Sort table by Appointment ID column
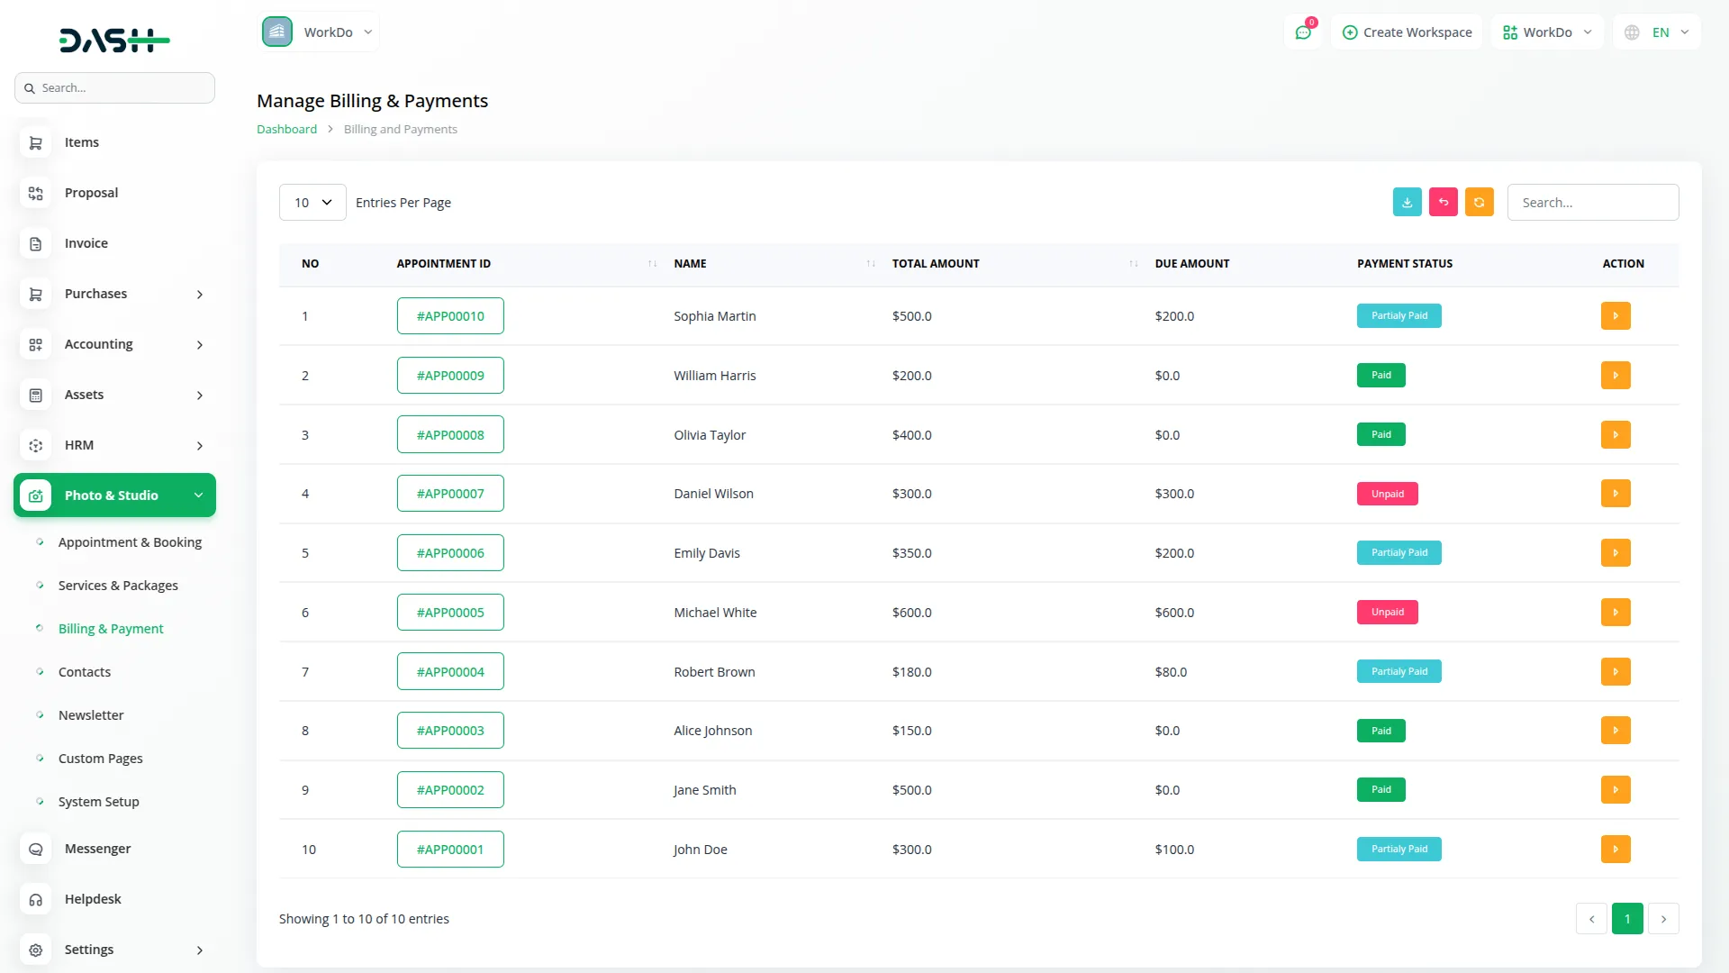The height and width of the screenshot is (973, 1729). (651, 264)
